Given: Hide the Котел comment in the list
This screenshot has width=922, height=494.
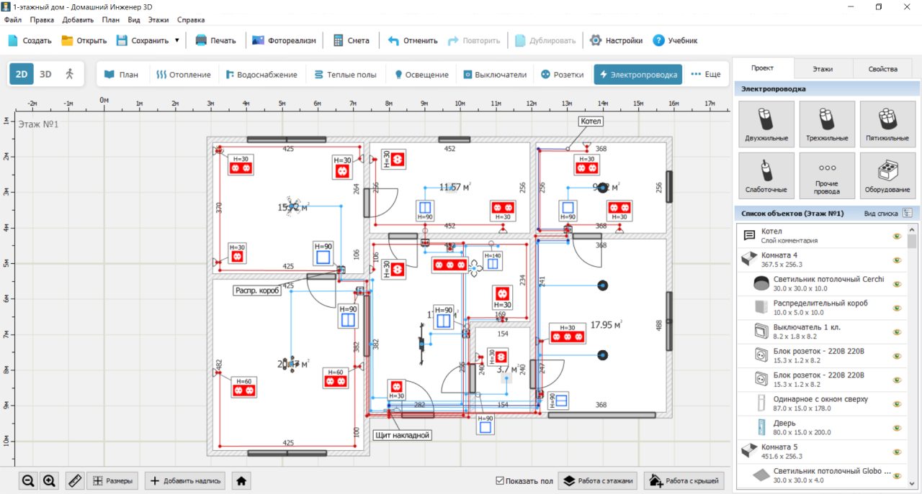Looking at the screenshot, I should pos(898,236).
